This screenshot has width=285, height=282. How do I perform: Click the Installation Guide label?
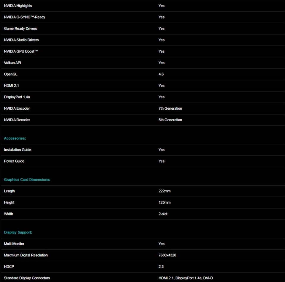tap(18, 150)
